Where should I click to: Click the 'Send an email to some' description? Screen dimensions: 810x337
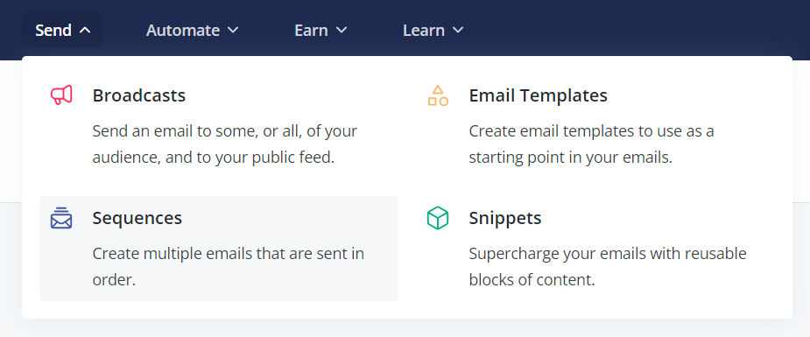pos(225,144)
